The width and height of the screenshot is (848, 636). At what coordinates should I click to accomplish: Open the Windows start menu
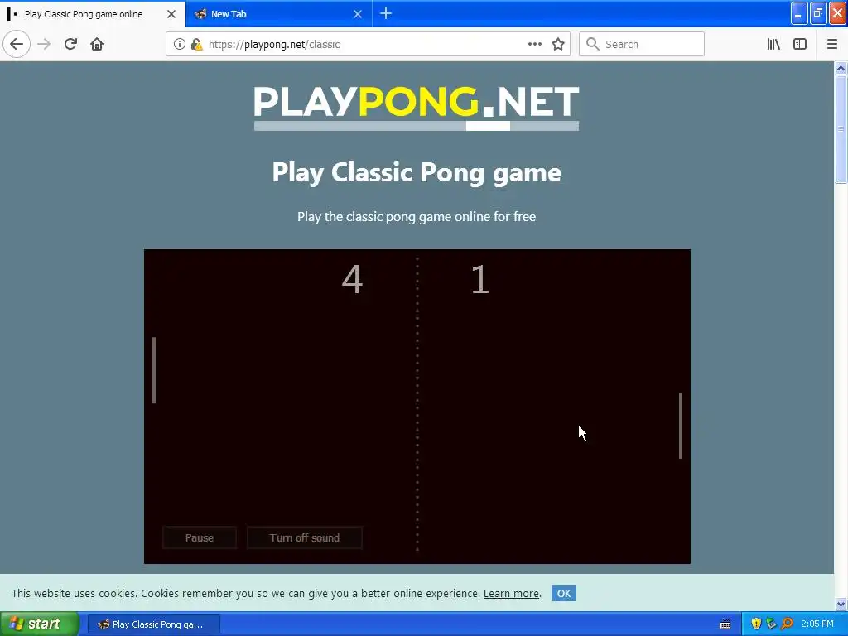tap(40, 624)
